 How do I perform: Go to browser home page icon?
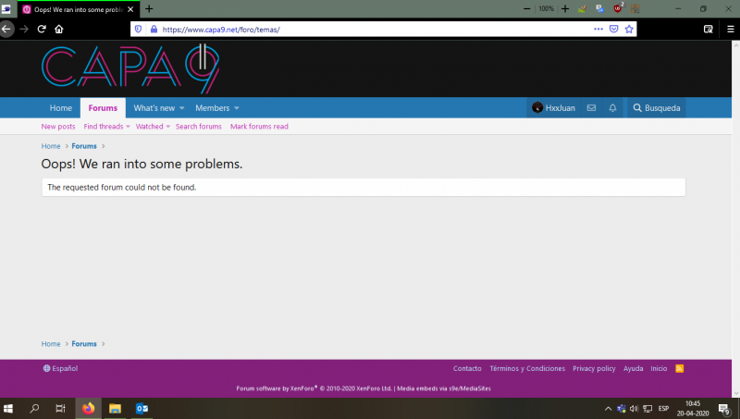pos(59,29)
